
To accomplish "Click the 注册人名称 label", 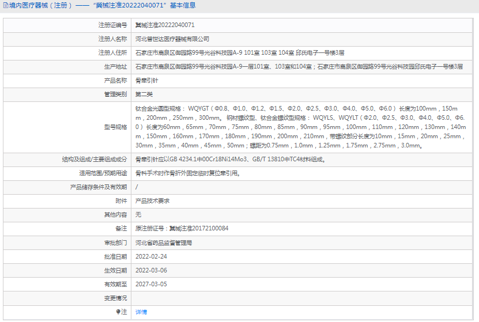I will (112, 39).
